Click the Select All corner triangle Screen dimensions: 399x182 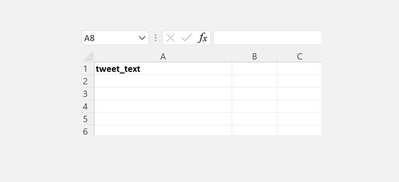point(88,56)
